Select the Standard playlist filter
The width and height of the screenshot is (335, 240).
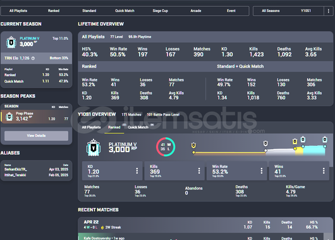pyautogui.click(x=89, y=11)
